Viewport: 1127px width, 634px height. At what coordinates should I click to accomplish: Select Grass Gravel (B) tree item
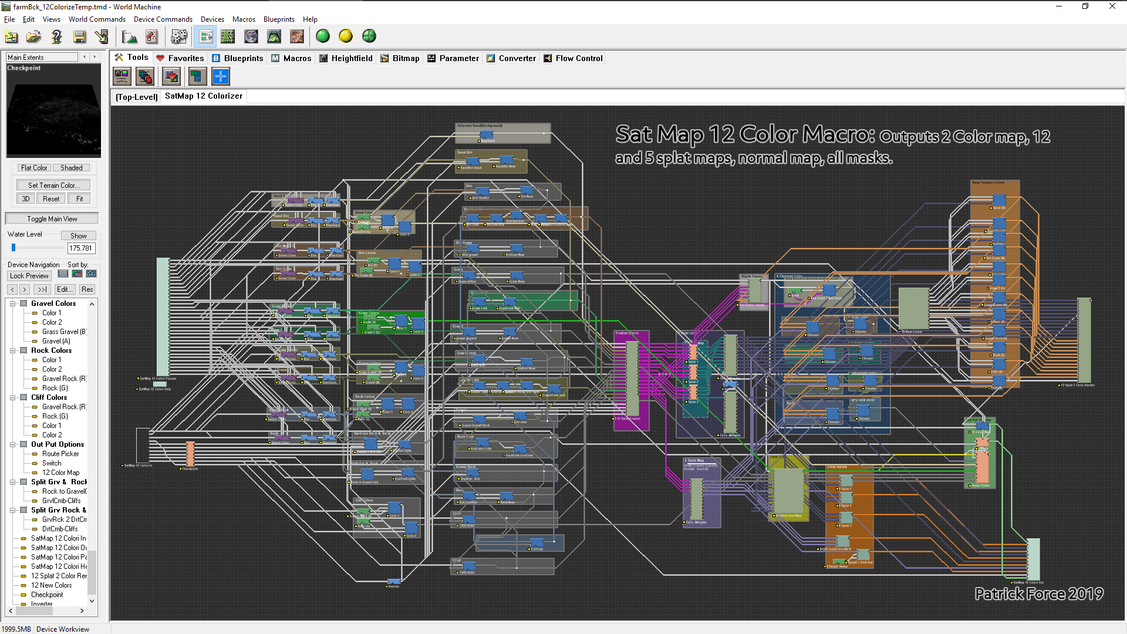(64, 332)
